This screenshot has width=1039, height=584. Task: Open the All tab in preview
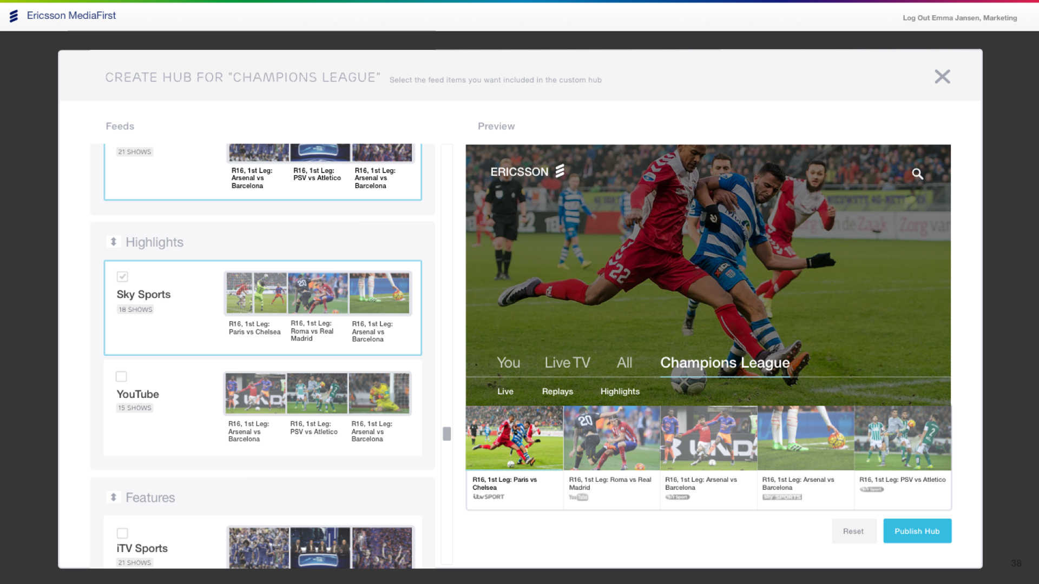point(624,362)
